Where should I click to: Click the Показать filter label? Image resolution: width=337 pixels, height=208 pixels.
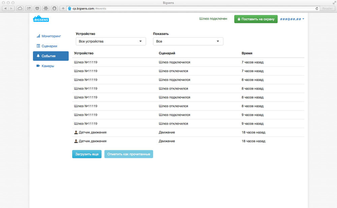click(161, 34)
